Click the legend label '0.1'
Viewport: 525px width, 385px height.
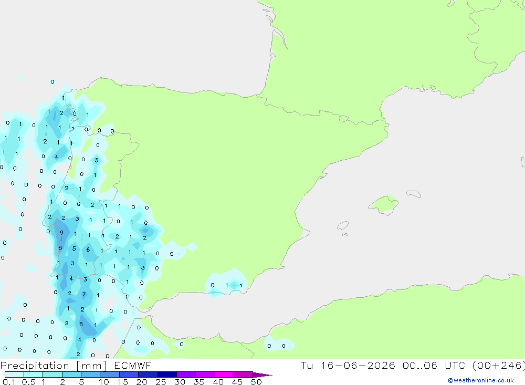point(9,382)
